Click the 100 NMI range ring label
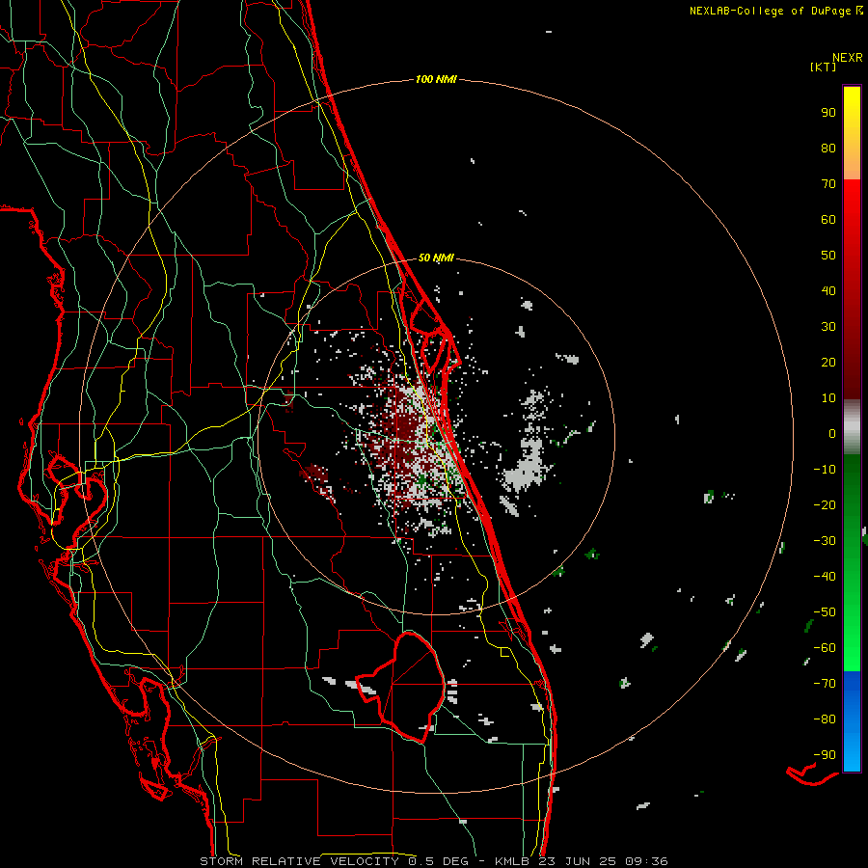The height and width of the screenshot is (868, 868). [x=436, y=80]
